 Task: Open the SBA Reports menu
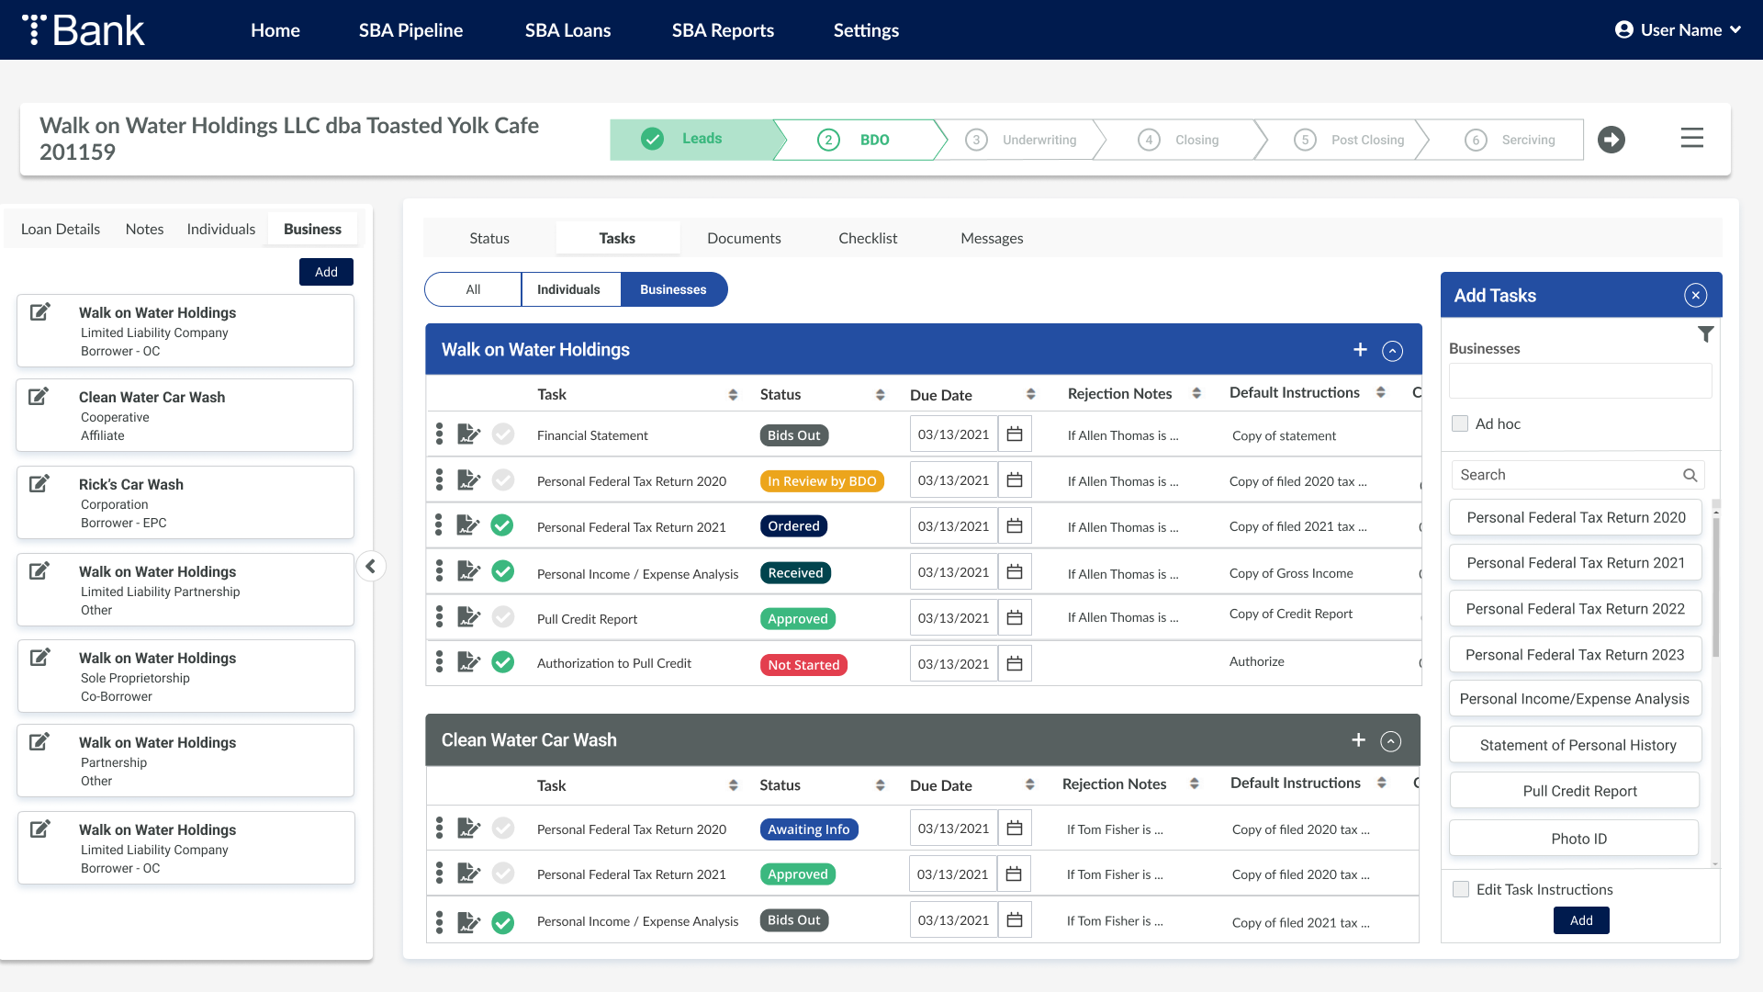[x=723, y=30]
